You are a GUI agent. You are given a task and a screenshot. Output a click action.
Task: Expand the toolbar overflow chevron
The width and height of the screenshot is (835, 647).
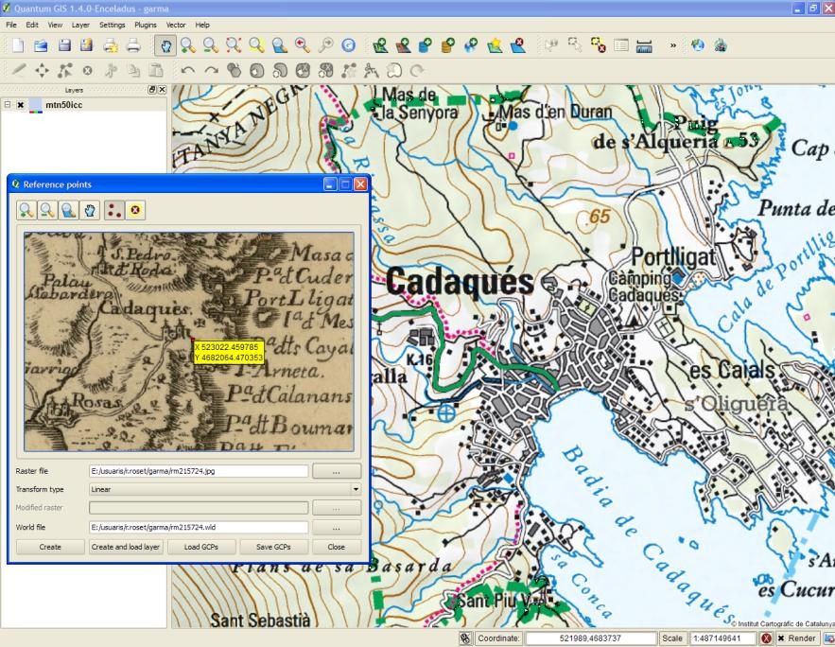pos(673,45)
